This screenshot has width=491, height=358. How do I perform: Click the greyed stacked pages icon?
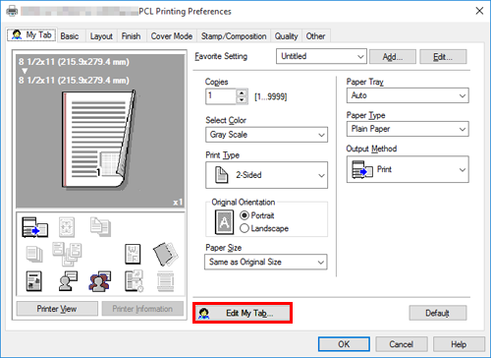click(34, 255)
